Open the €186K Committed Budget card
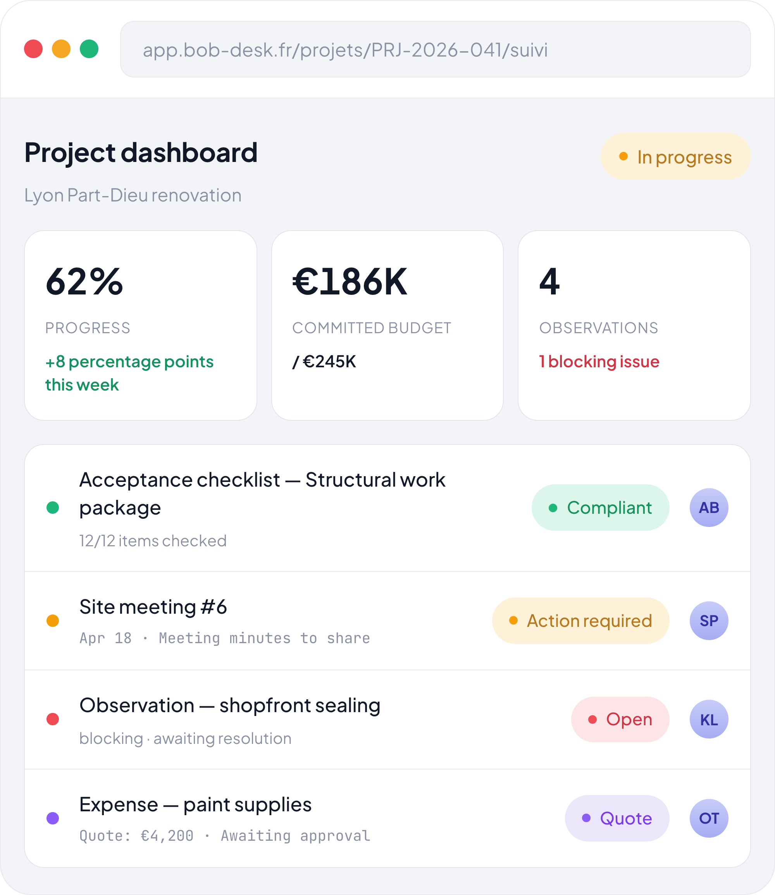Screen dimensions: 775x895 pos(387,325)
